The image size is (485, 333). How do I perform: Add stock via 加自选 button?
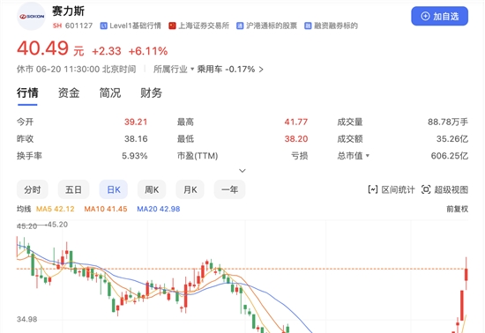[439, 16]
